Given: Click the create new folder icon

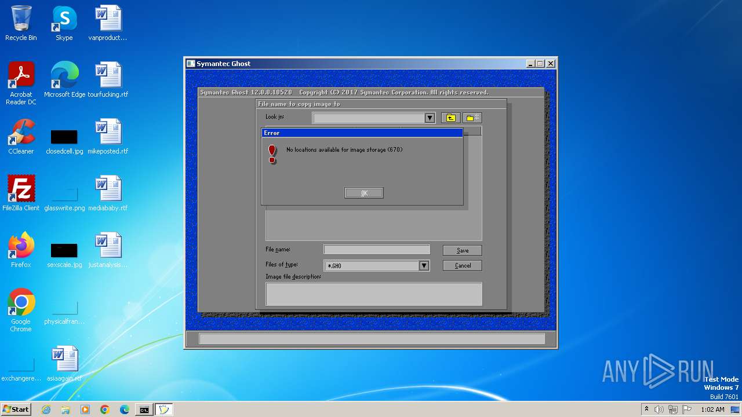Looking at the screenshot, I should (472, 118).
